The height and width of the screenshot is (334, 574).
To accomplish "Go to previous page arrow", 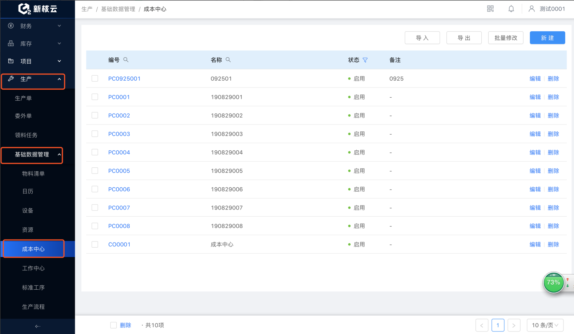I will click(482, 325).
